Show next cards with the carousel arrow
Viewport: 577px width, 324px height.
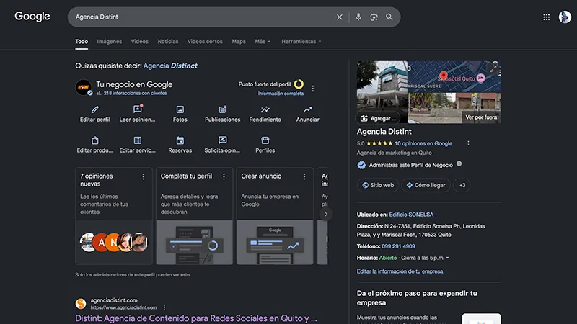(326, 214)
